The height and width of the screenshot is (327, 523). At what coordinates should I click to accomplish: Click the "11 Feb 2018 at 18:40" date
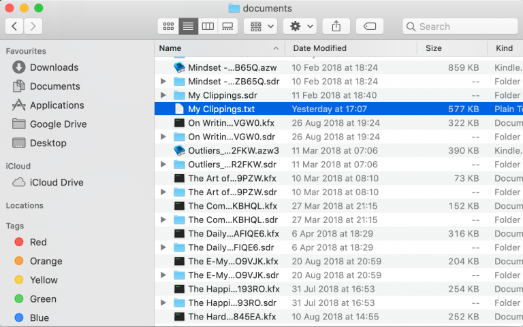[x=334, y=95]
